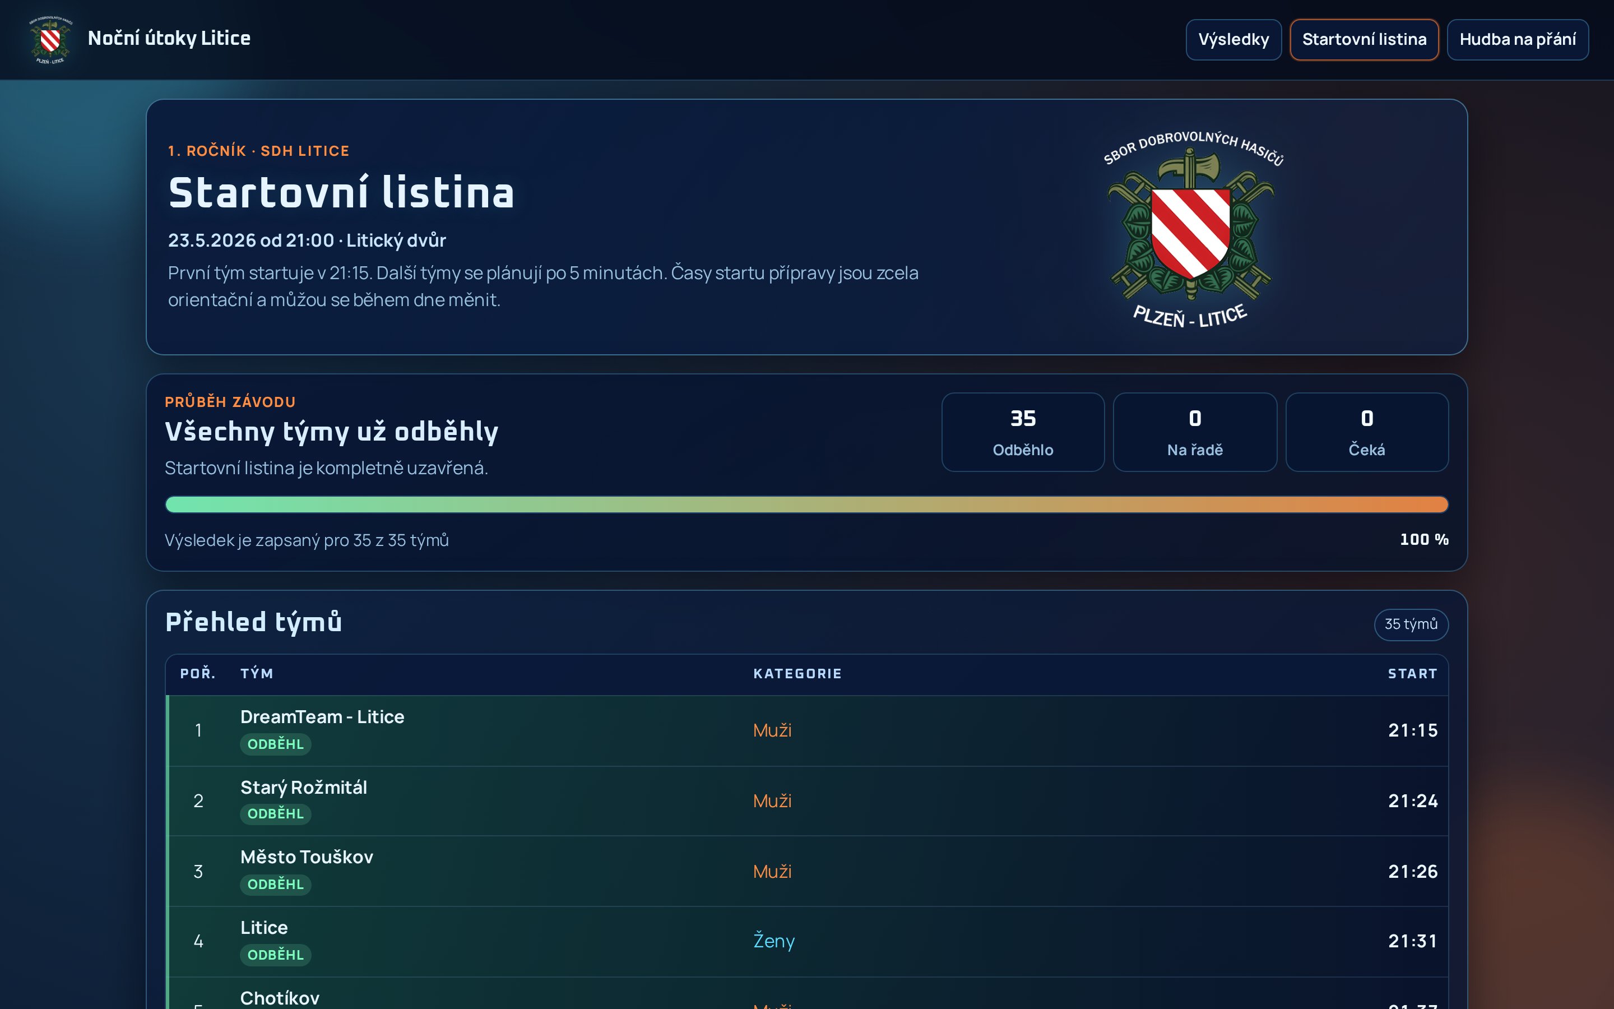Click the START column header
The width and height of the screenshot is (1614, 1009).
pos(1413,673)
